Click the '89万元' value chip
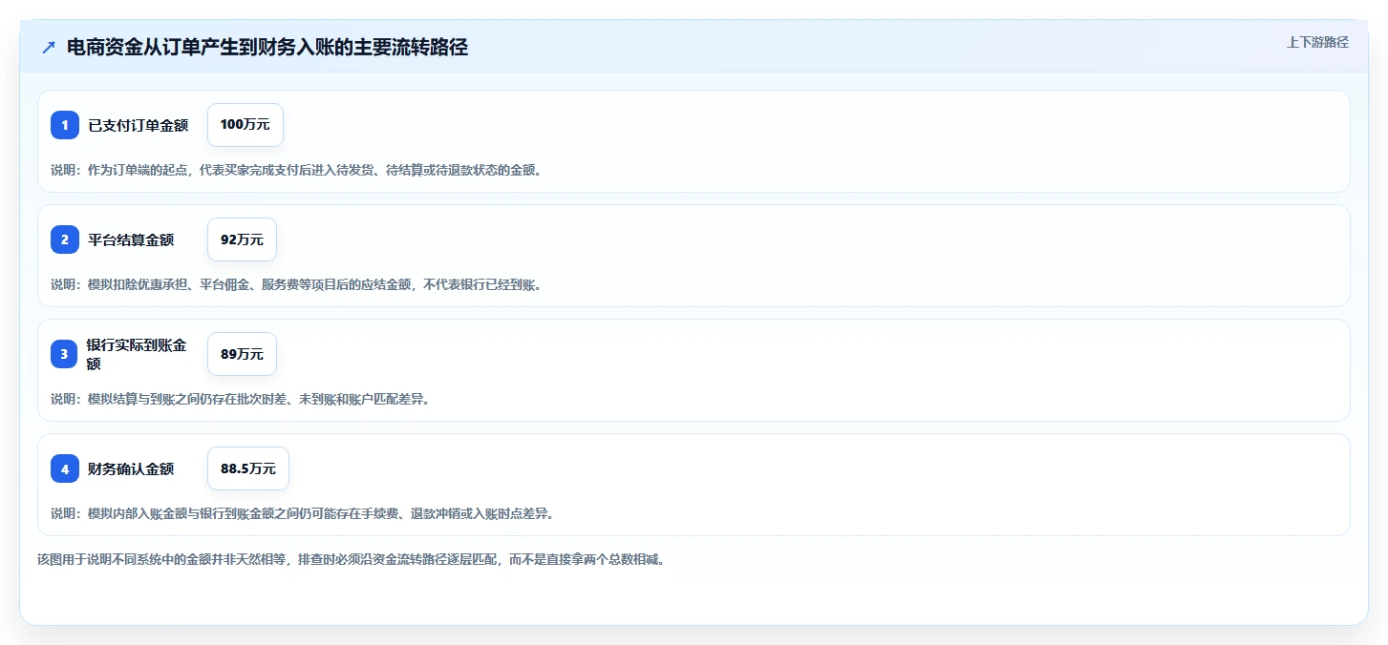 (x=242, y=354)
